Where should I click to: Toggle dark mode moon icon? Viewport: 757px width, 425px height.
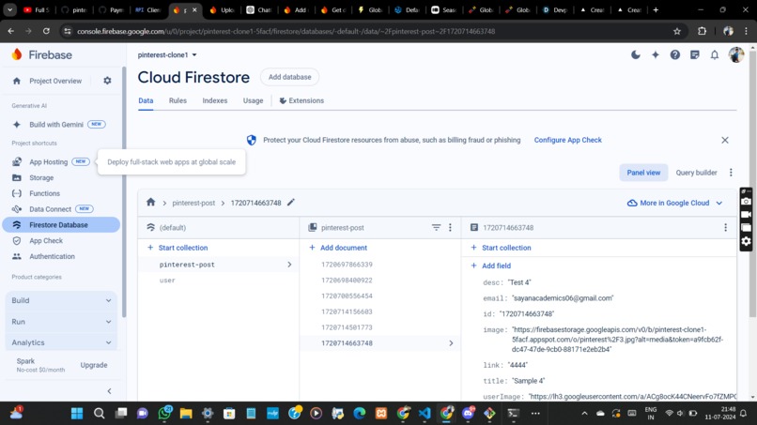[x=635, y=55]
